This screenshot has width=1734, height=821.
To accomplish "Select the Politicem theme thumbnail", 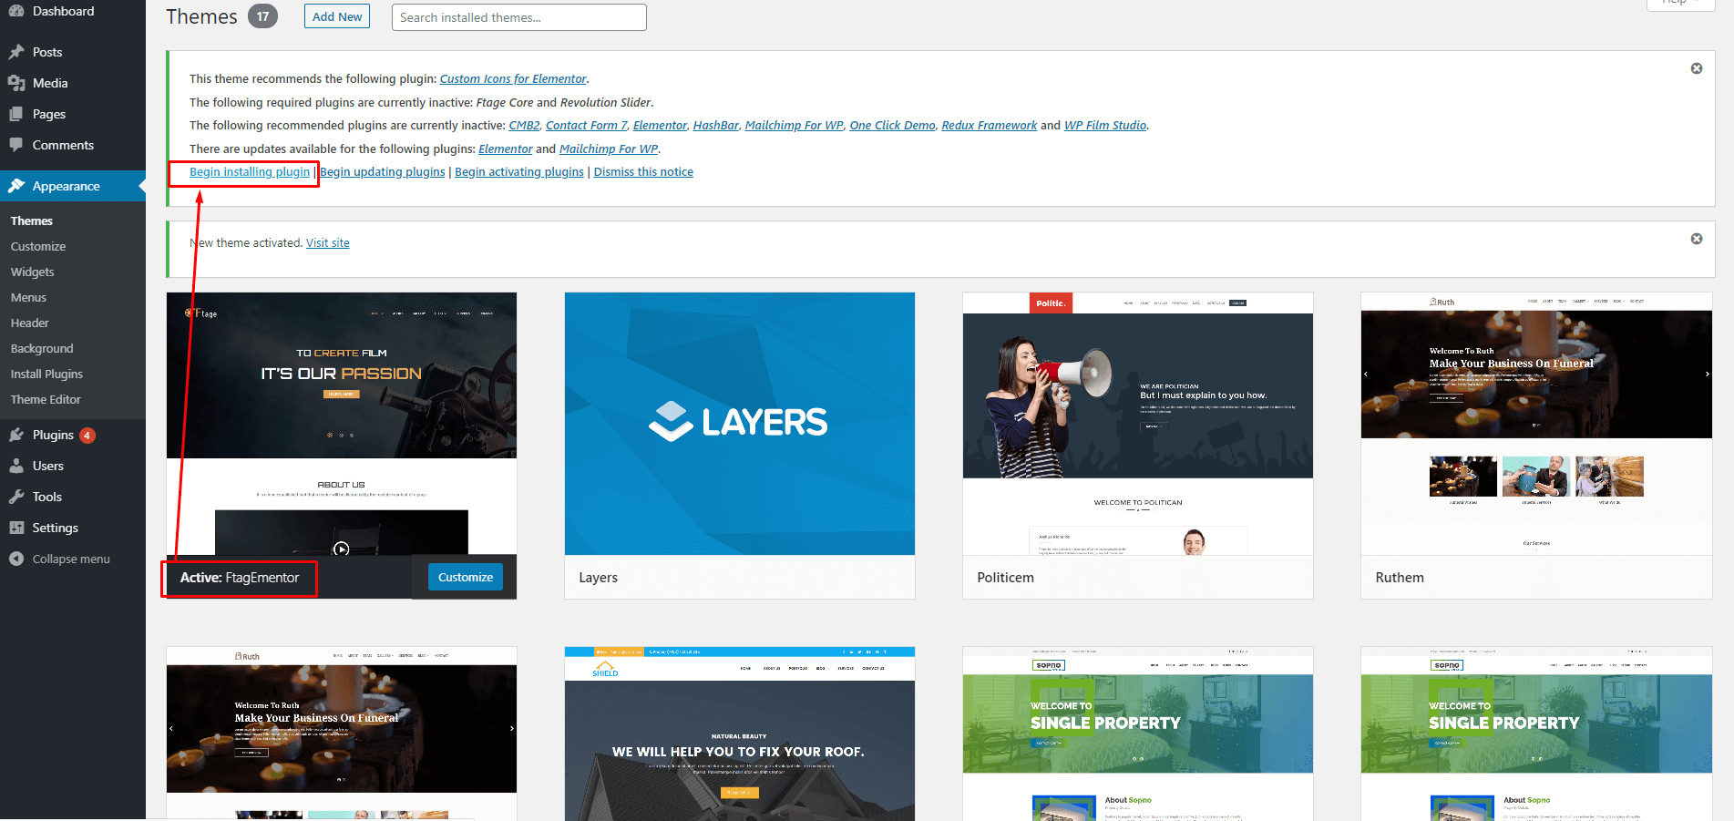I will point(1138,424).
